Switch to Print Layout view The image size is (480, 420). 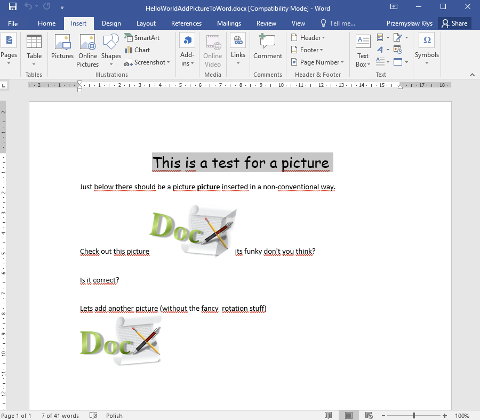pos(349,416)
